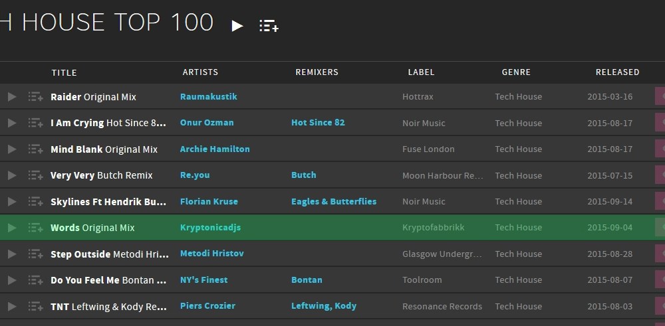This screenshot has width=665, height=326.
Task: Play the entire Top 100 chart
Action: click(x=237, y=26)
